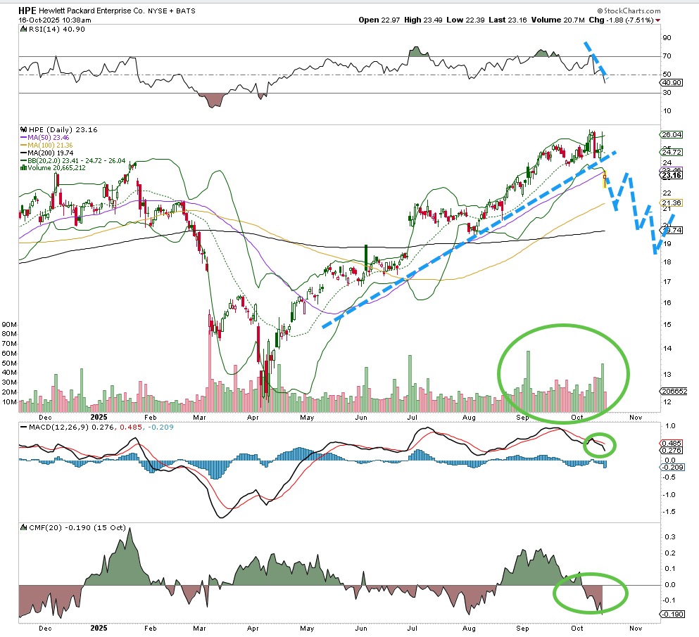Click the red down arrow beside Chg
The image size is (699, 637).
click(x=658, y=20)
